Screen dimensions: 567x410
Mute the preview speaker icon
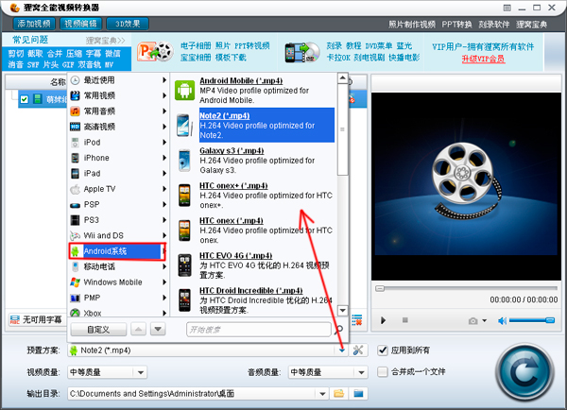click(502, 320)
